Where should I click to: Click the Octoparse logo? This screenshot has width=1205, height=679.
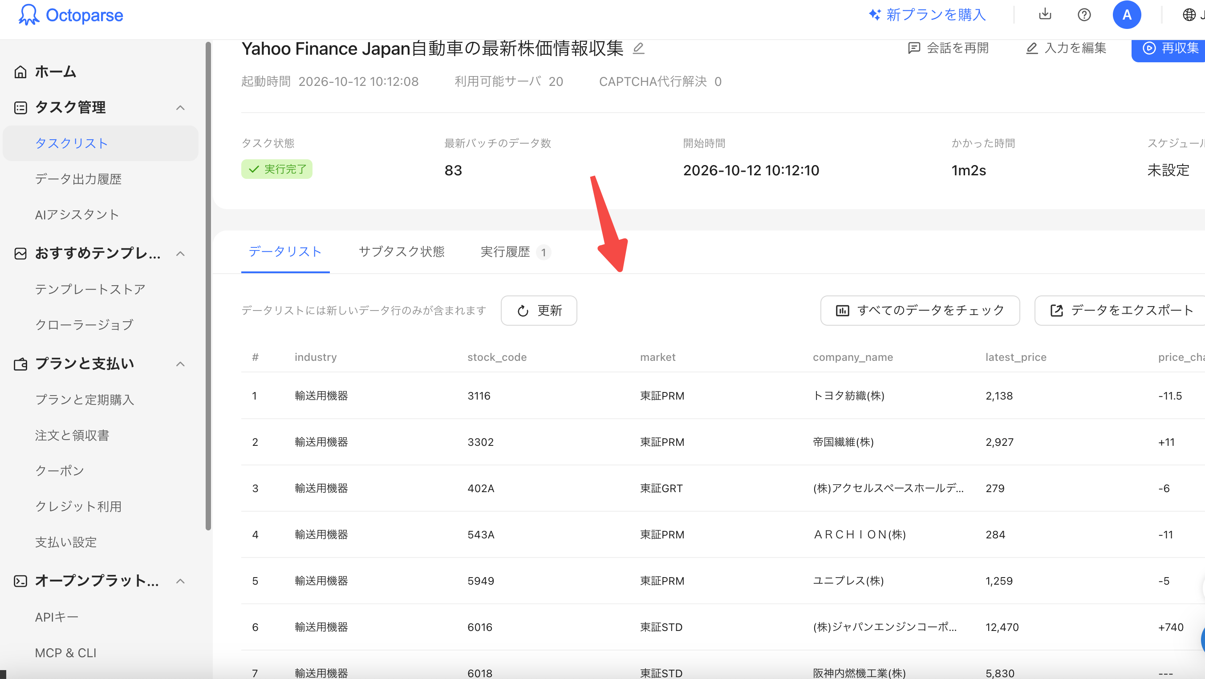coord(71,15)
